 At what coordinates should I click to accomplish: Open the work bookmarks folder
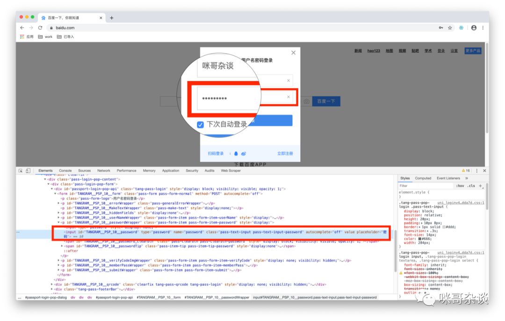(45, 37)
